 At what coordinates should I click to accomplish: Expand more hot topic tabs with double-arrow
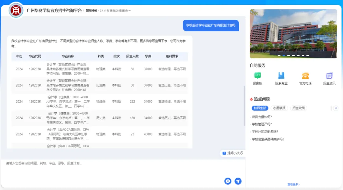tap(335, 108)
